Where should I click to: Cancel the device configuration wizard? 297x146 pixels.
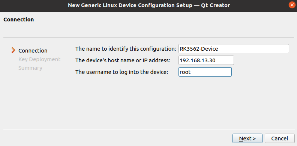(x=280, y=138)
